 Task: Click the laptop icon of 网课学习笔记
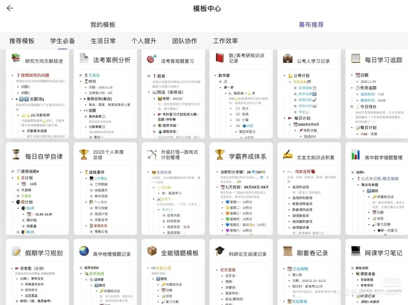pos(356,251)
